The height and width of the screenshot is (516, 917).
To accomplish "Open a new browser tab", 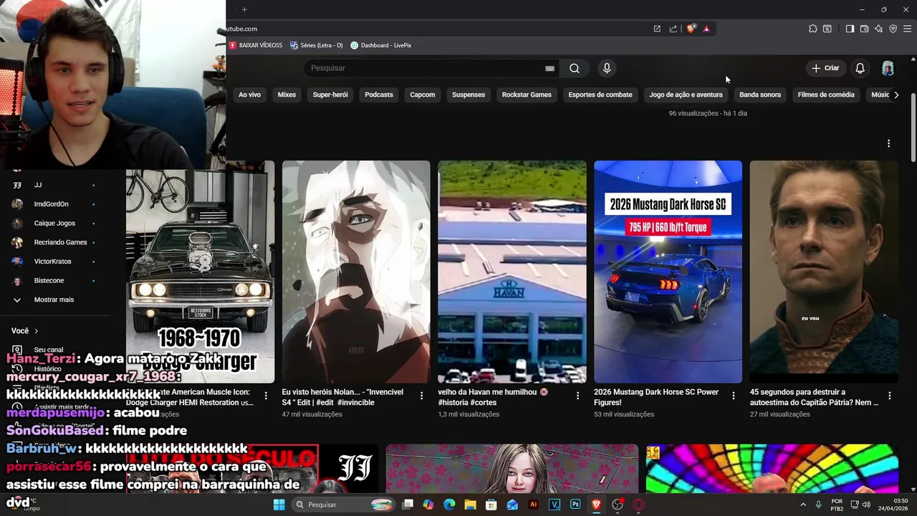I will pos(244,9).
